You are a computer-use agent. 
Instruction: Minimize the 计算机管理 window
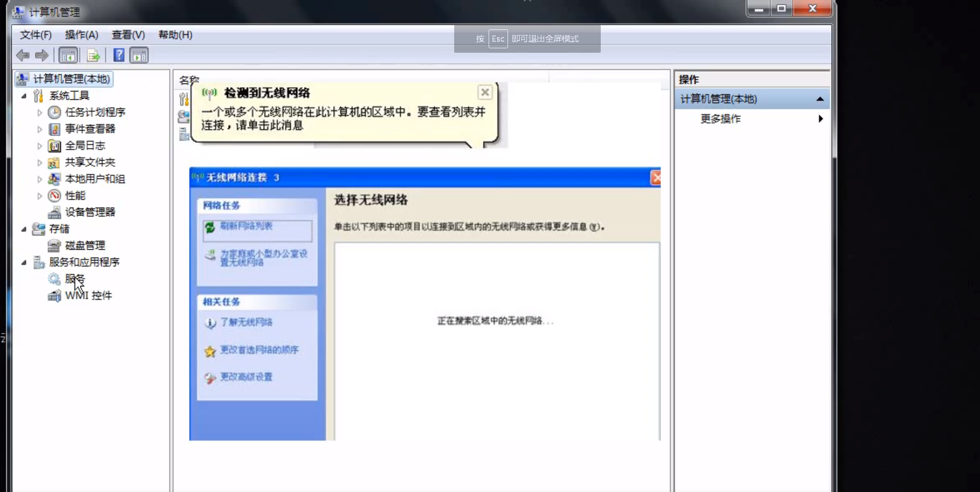758,9
